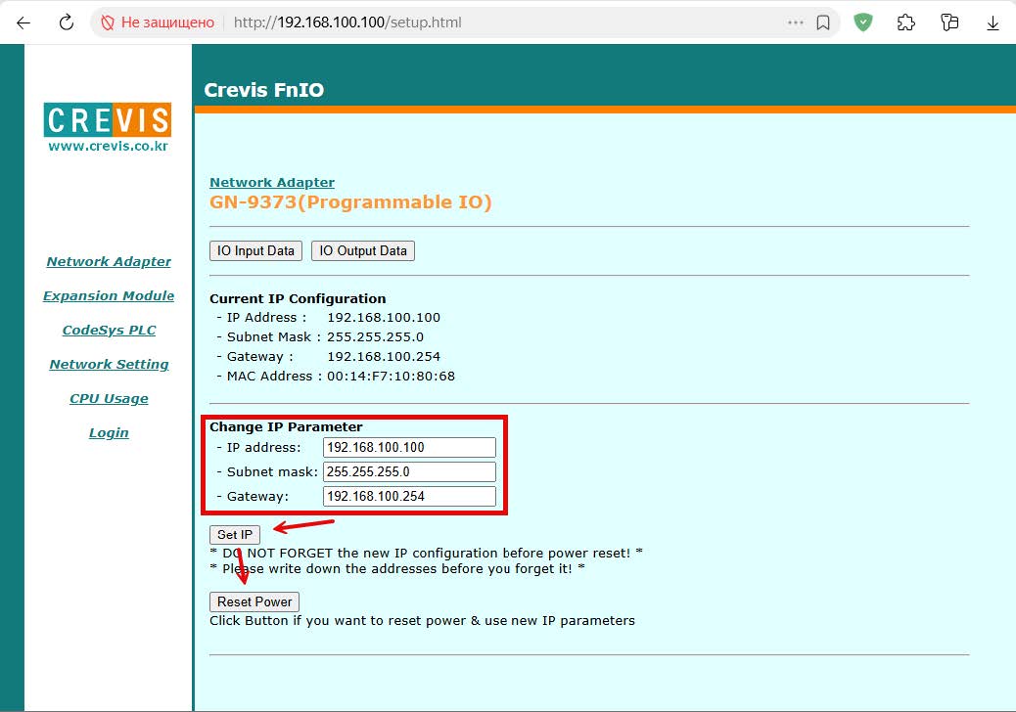
Task: Open the green shield protection icon
Action: point(863,22)
